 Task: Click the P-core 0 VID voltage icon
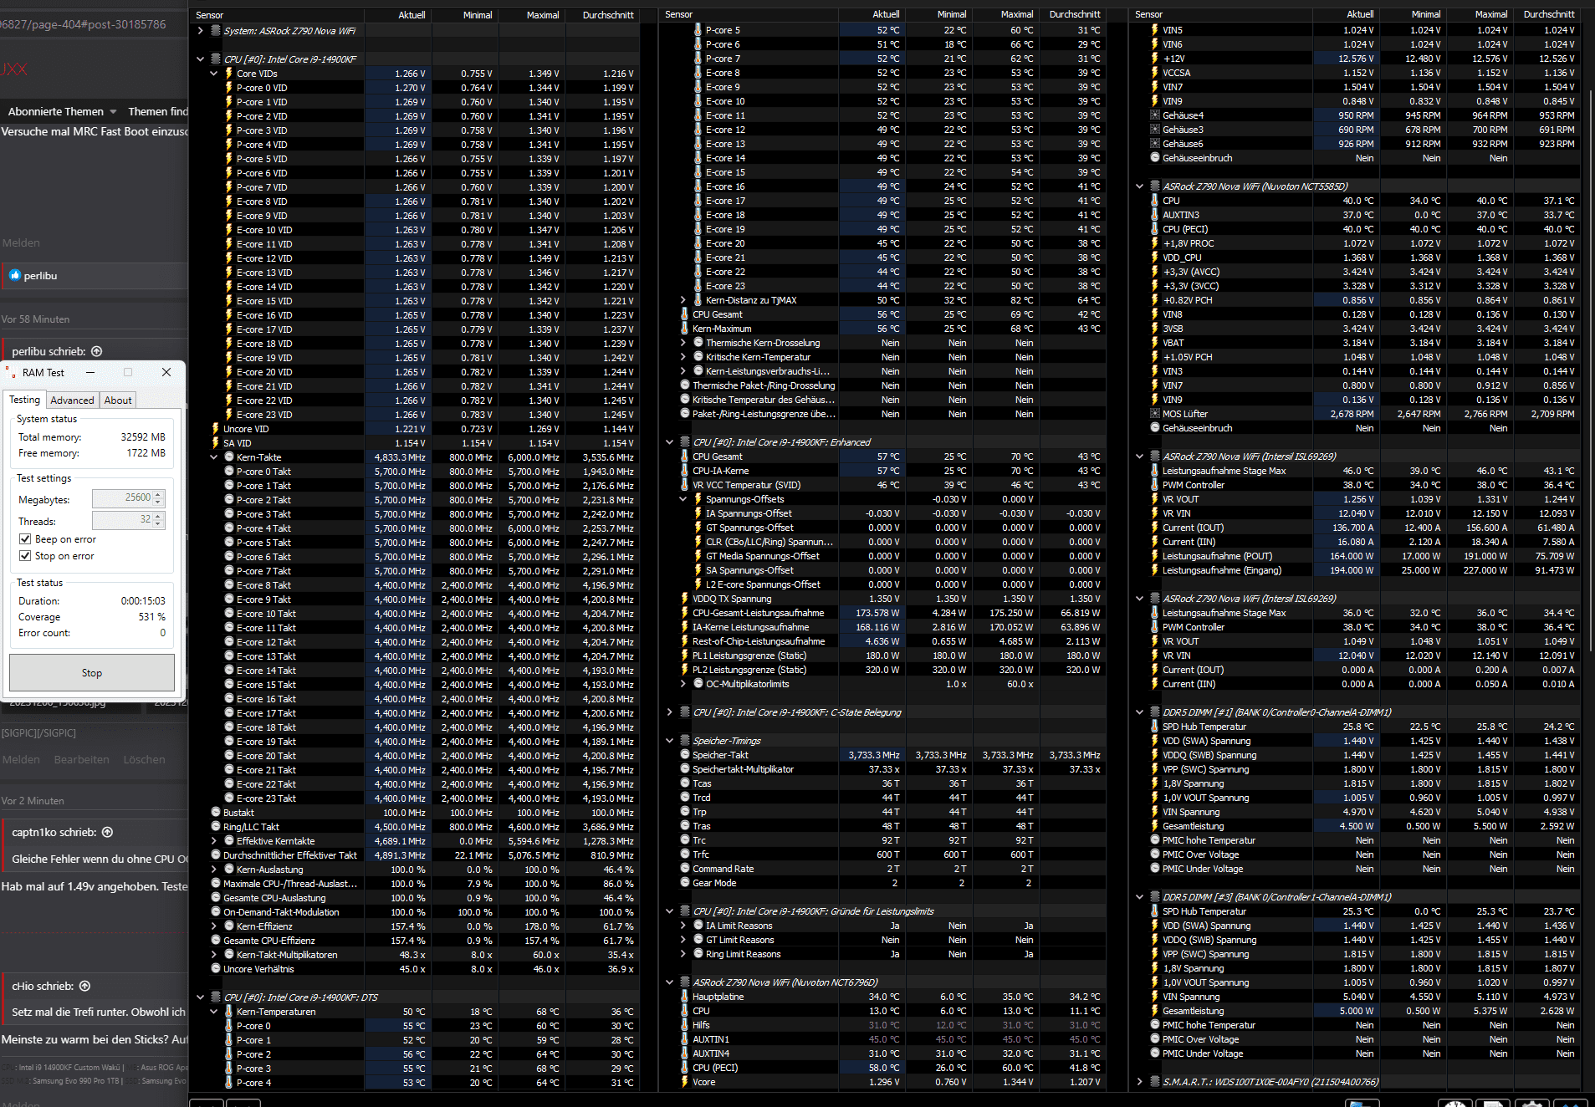point(228,88)
